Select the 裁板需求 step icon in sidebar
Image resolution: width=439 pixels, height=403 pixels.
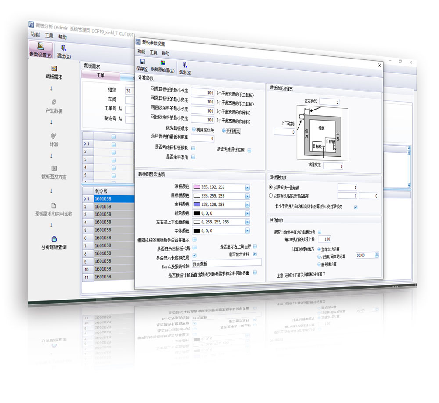[x=54, y=69]
